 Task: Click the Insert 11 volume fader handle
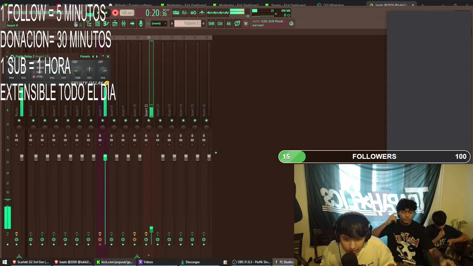coord(151,230)
